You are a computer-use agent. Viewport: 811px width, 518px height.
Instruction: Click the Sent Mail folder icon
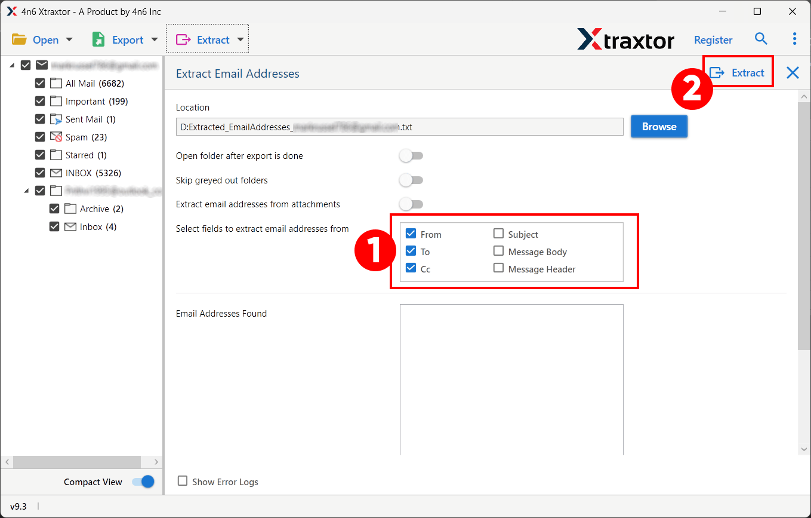point(56,119)
